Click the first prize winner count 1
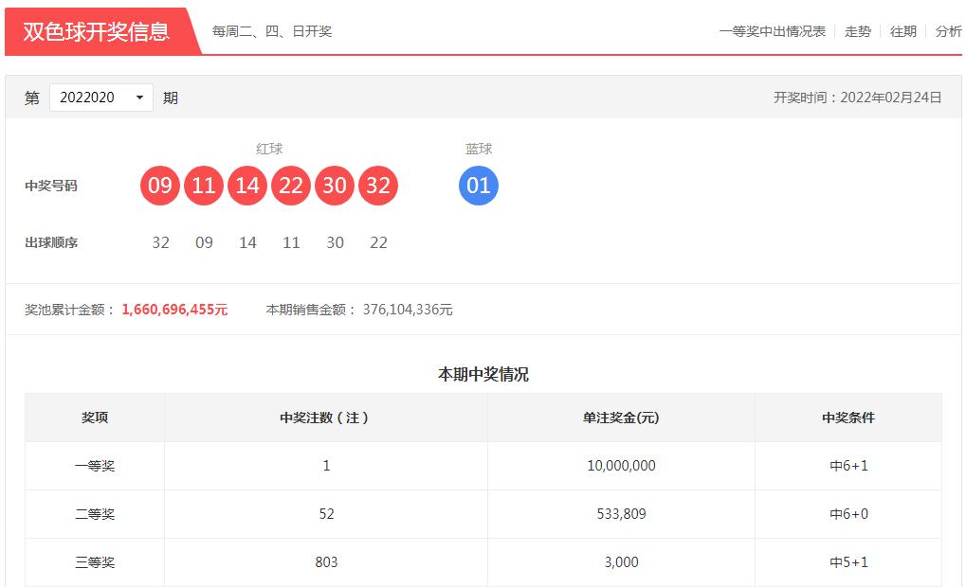966x587 pixels. [326, 466]
